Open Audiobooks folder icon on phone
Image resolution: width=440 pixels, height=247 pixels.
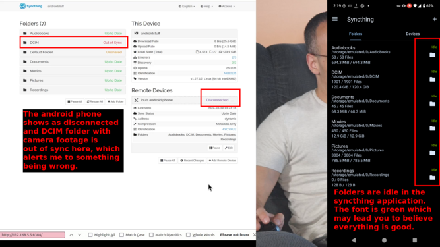[x=433, y=55]
